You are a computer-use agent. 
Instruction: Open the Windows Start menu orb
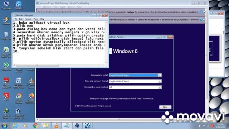(4, 126)
